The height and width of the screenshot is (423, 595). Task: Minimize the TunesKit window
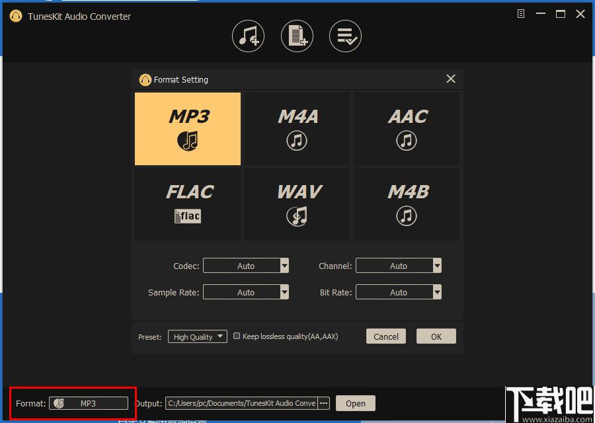click(x=541, y=14)
